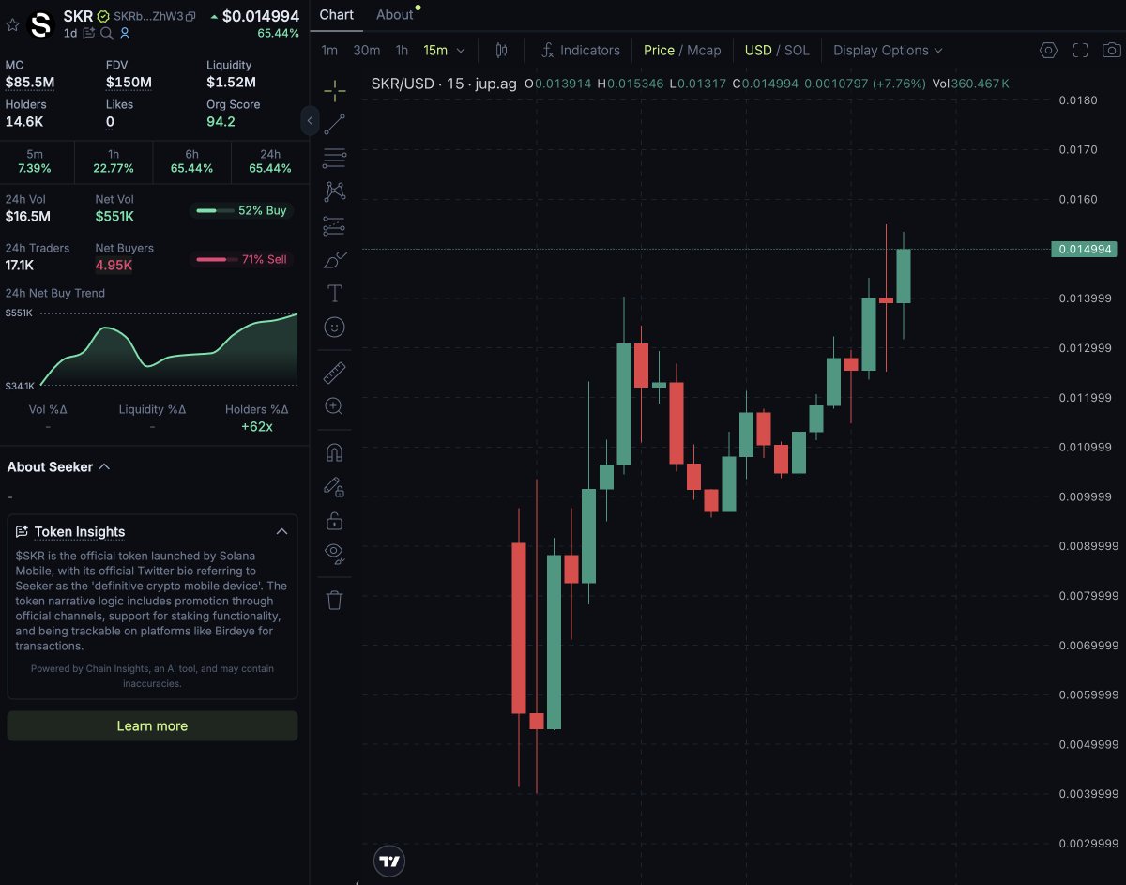Screen dimensions: 1126x885
Task: Click the blue person icon under SKR
Action: point(125,33)
